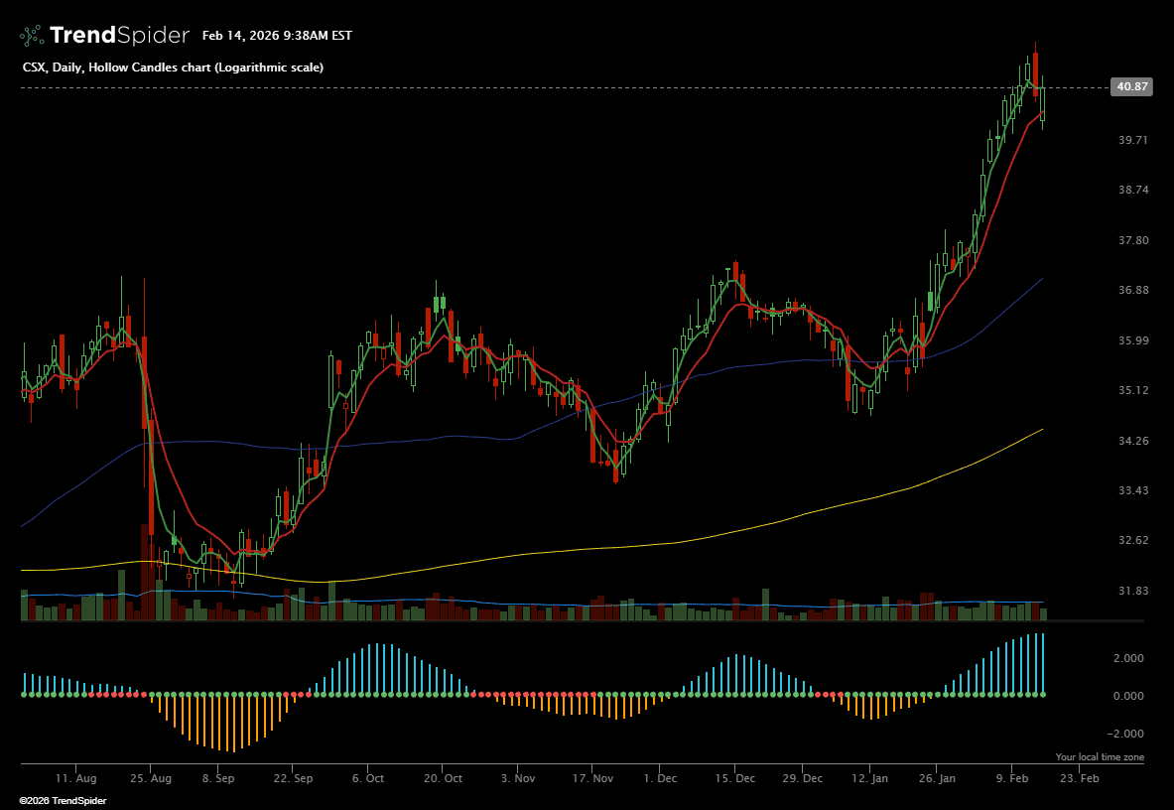This screenshot has width=1174, height=810.
Task: Select the 40.87 current price label
Action: (x=1132, y=87)
